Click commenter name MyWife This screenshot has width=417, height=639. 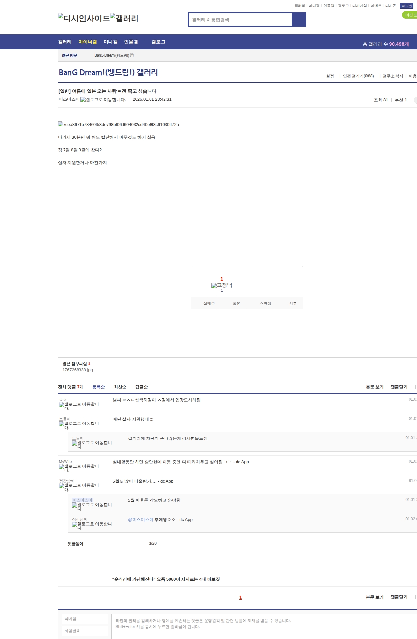[x=65, y=462]
